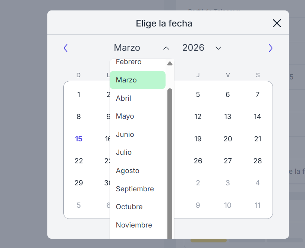Click the scroll-up arrow in month list

170,63
